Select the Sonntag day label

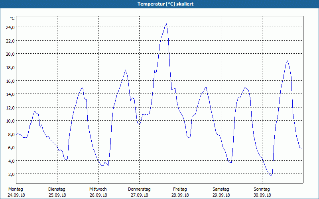[262, 189]
